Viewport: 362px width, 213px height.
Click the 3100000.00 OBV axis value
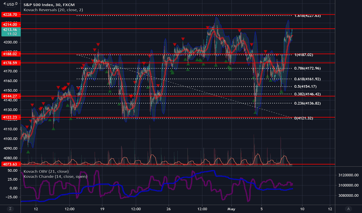[348, 185]
